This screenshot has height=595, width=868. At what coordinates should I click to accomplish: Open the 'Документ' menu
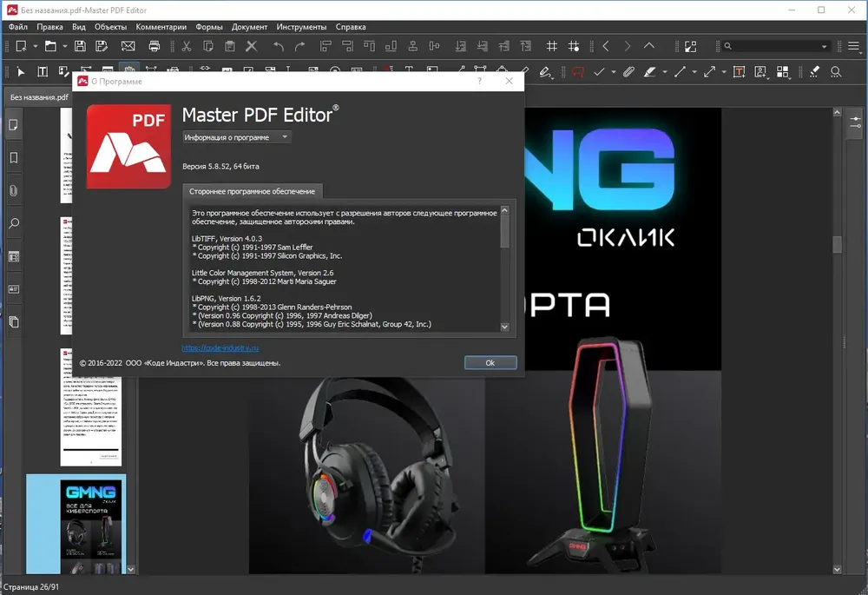[249, 27]
